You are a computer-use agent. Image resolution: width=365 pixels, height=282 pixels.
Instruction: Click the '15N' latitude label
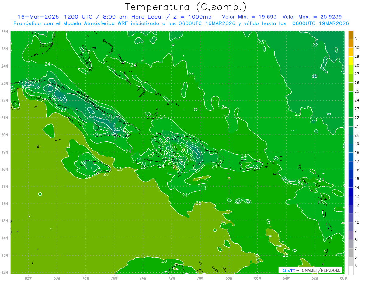click(5, 221)
